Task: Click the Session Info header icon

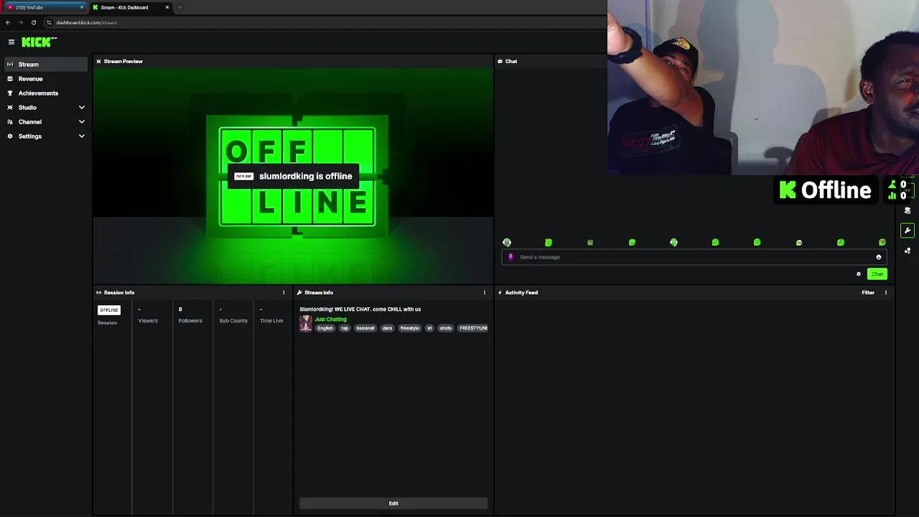Action: [x=99, y=292]
